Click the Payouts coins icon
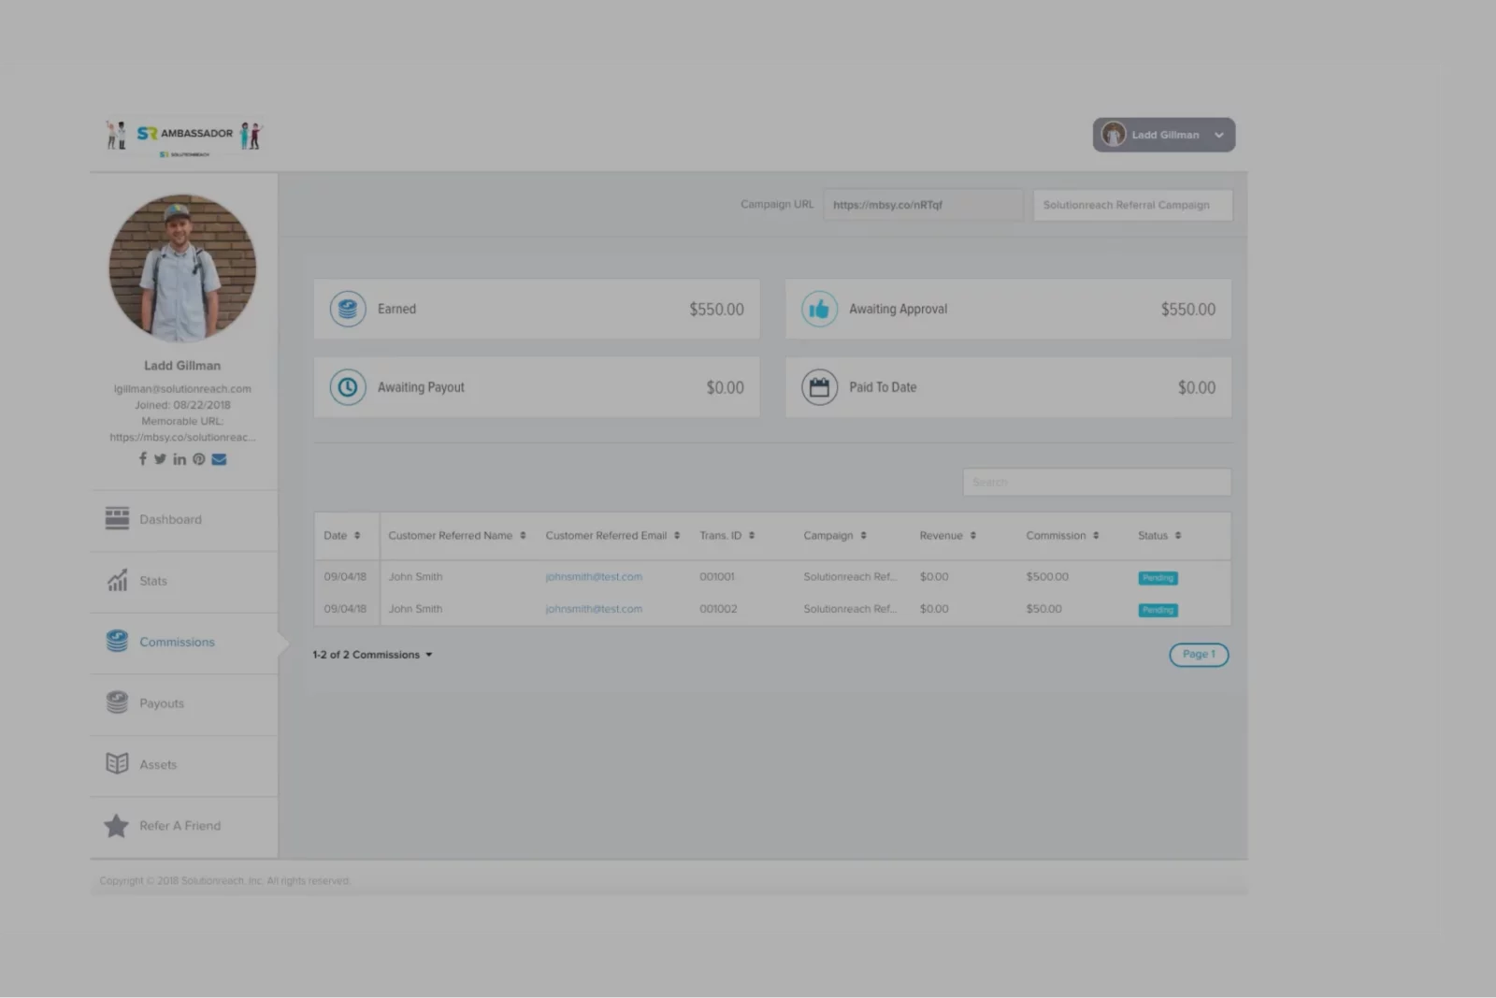The image size is (1496, 998). 117,702
